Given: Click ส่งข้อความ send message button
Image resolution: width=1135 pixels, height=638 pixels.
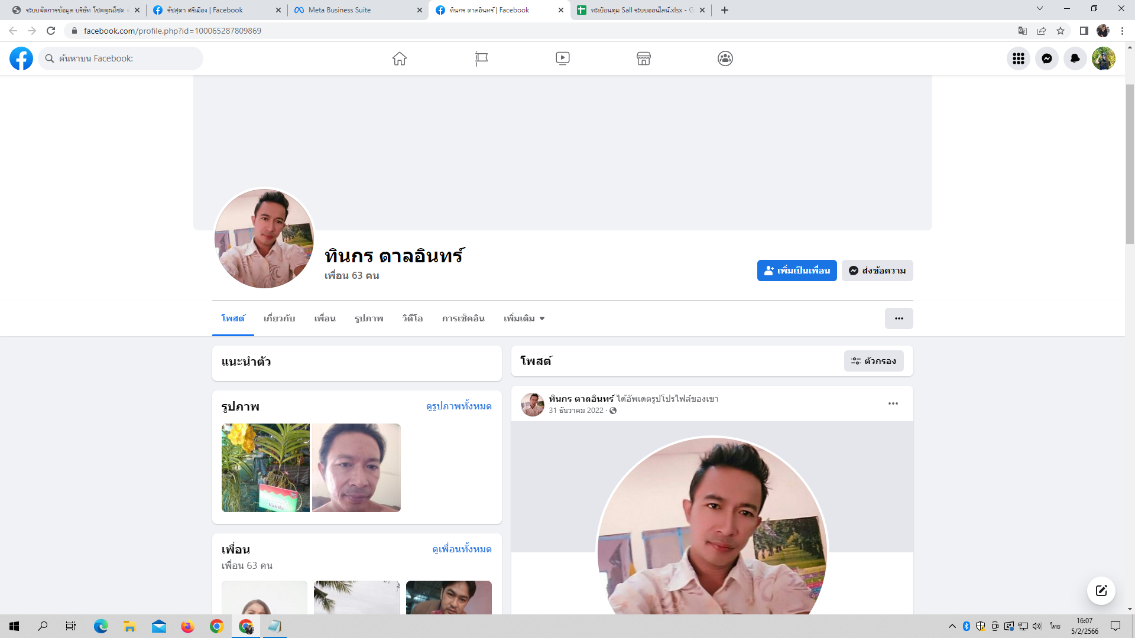Looking at the screenshot, I should [x=877, y=271].
